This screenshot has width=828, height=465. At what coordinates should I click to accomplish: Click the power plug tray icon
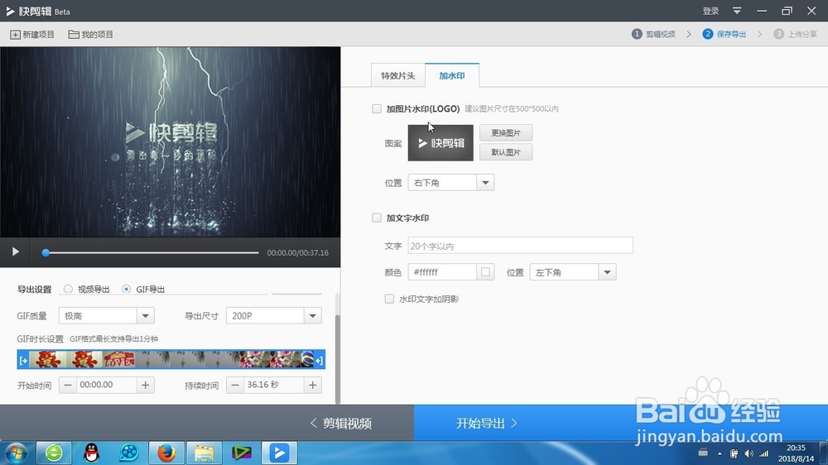coord(734,453)
